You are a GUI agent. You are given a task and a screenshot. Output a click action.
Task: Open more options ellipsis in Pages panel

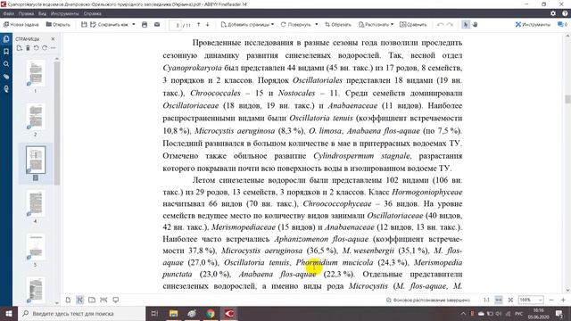point(54,48)
